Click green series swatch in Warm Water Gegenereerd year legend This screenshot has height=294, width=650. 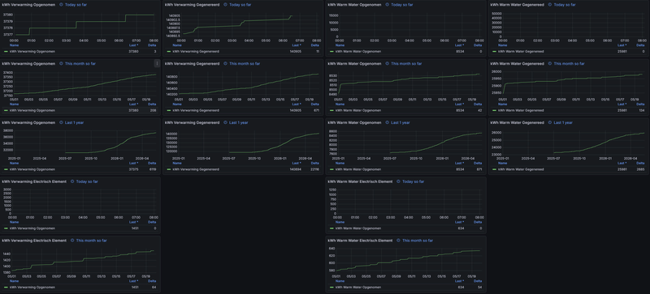coord(494,169)
